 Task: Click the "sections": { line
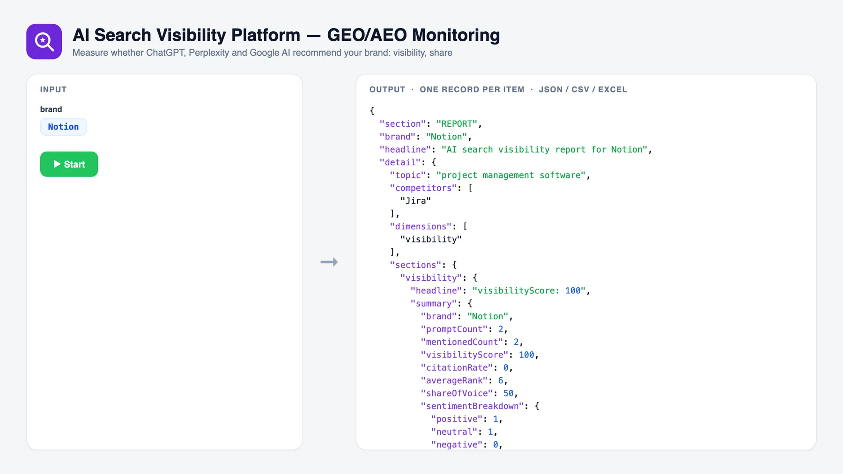[x=423, y=265]
